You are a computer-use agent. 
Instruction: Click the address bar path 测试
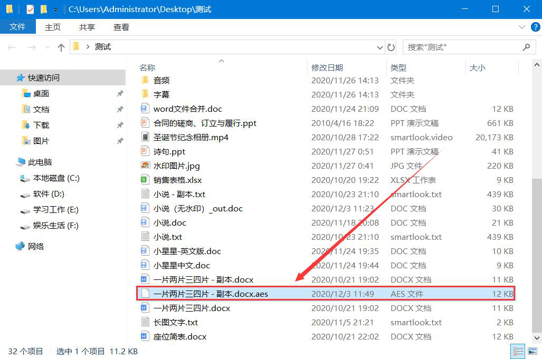click(103, 47)
